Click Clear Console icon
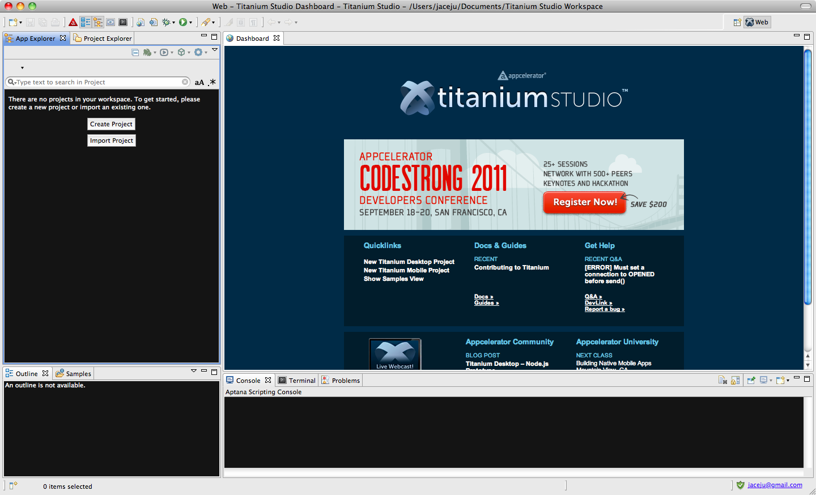 tap(722, 380)
